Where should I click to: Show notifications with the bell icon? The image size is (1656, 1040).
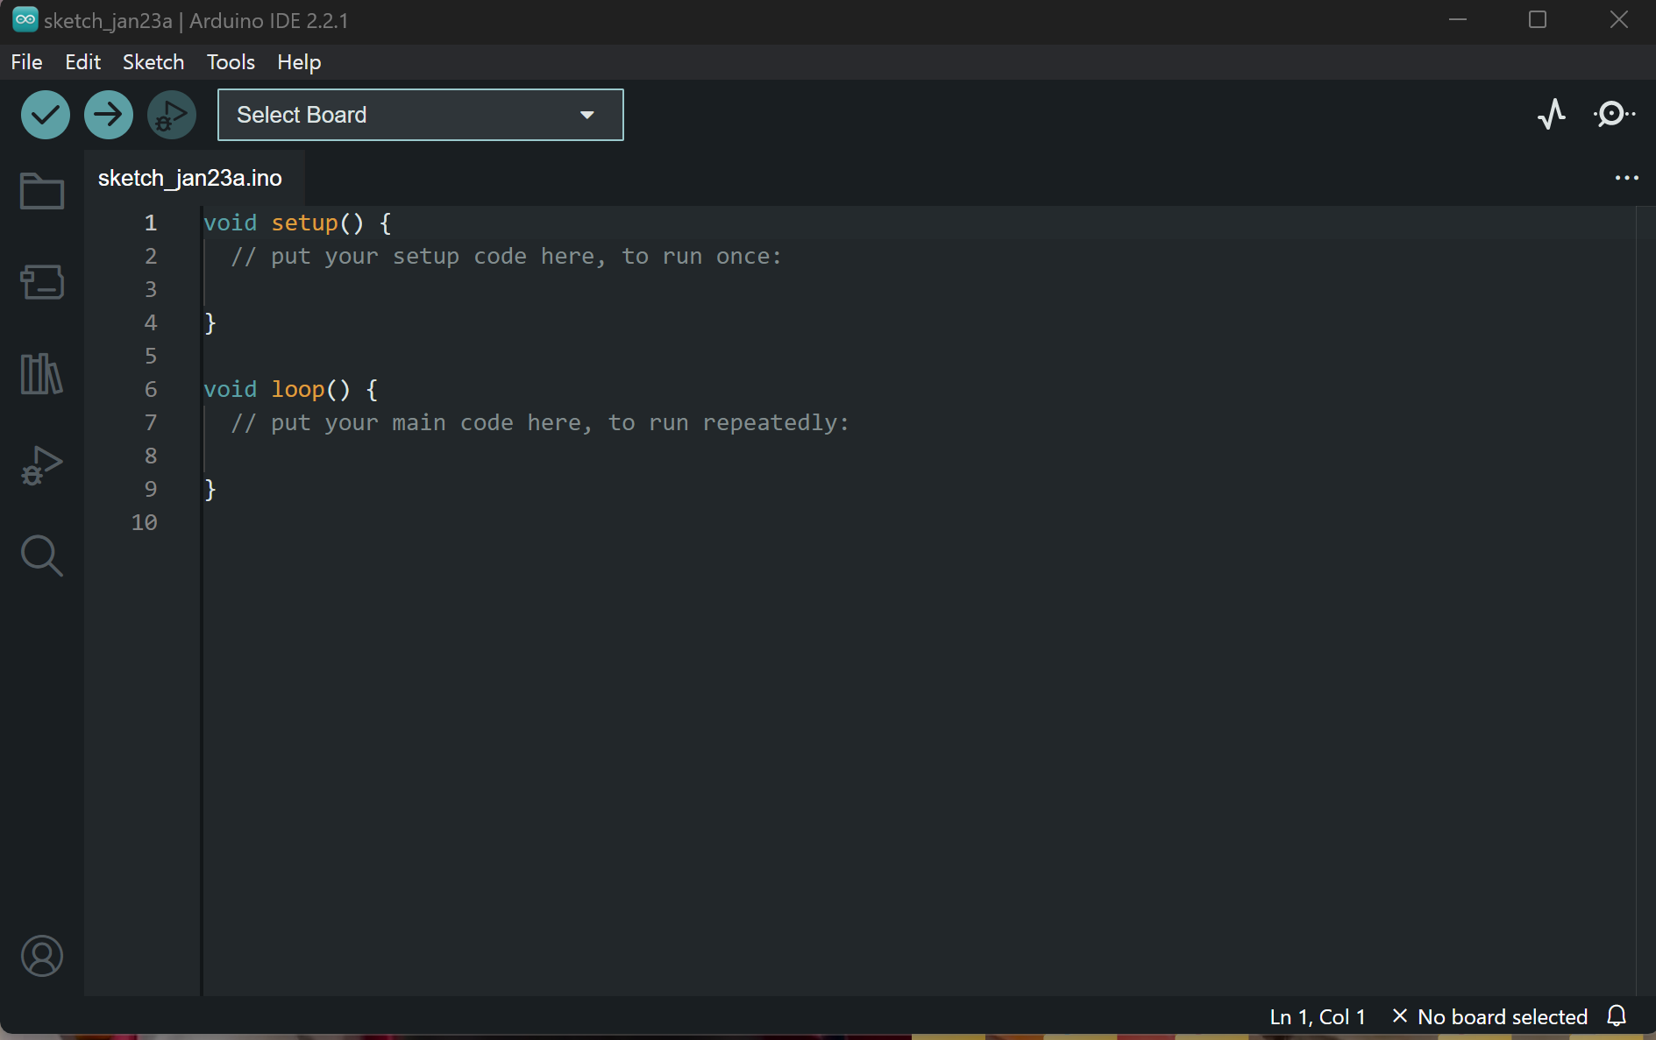[1617, 1016]
